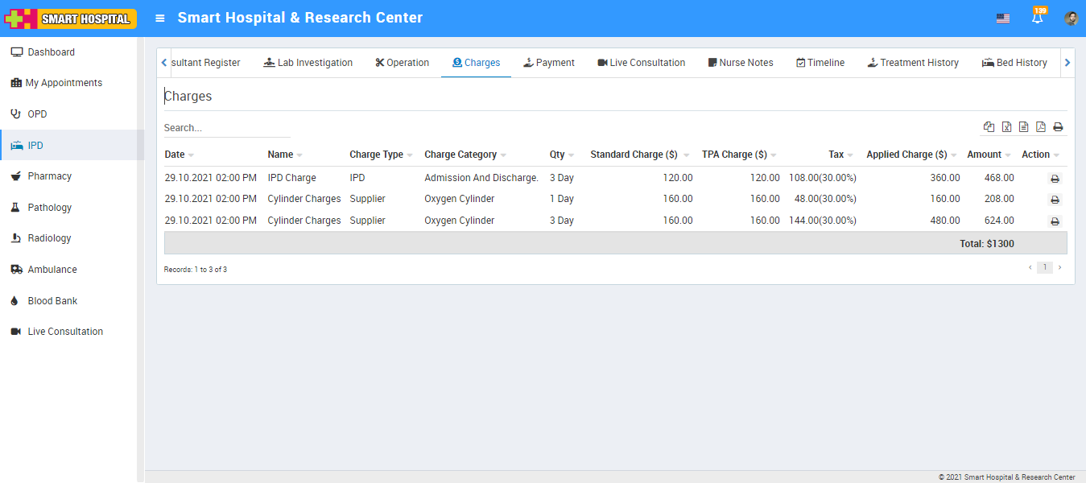This screenshot has width=1086, height=483.
Task: Export charges as PDF
Action: pos(1041,127)
